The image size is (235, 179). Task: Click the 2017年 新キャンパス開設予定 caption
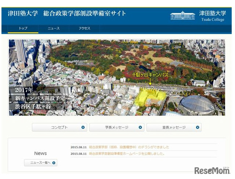click(x=40, y=94)
